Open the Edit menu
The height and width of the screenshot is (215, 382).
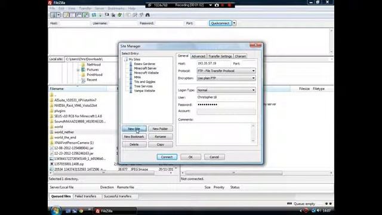click(61, 8)
